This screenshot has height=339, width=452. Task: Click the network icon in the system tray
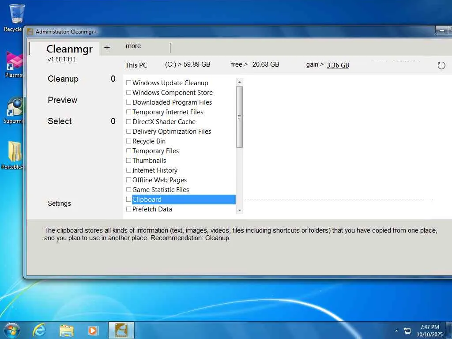tap(407, 331)
